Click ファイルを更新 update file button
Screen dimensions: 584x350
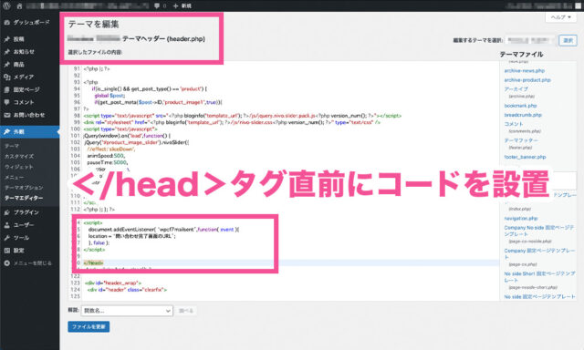pos(89,327)
